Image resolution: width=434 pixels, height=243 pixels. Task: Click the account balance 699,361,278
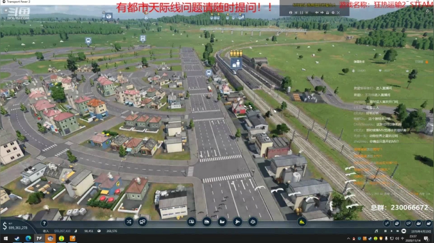[x=18, y=228]
